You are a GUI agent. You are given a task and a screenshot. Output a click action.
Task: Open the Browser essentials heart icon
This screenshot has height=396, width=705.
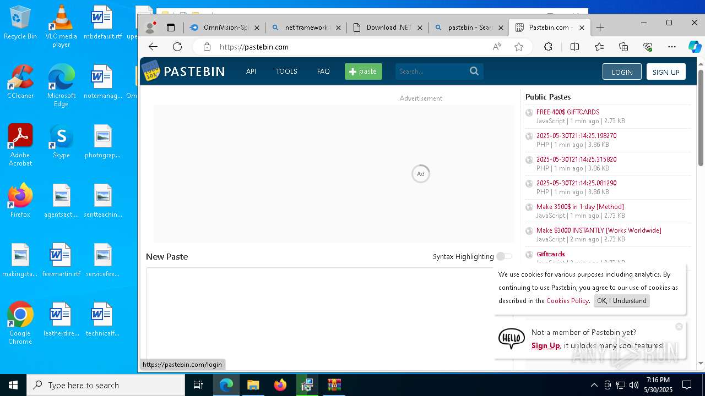(x=648, y=47)
